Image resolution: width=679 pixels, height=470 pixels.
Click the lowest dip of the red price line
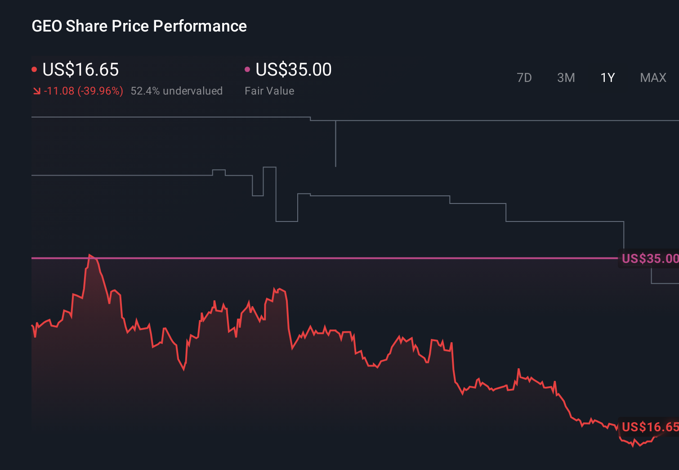[x=633, y=447]
